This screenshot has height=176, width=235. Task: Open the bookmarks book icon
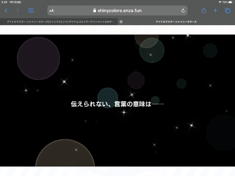point(31,11)
